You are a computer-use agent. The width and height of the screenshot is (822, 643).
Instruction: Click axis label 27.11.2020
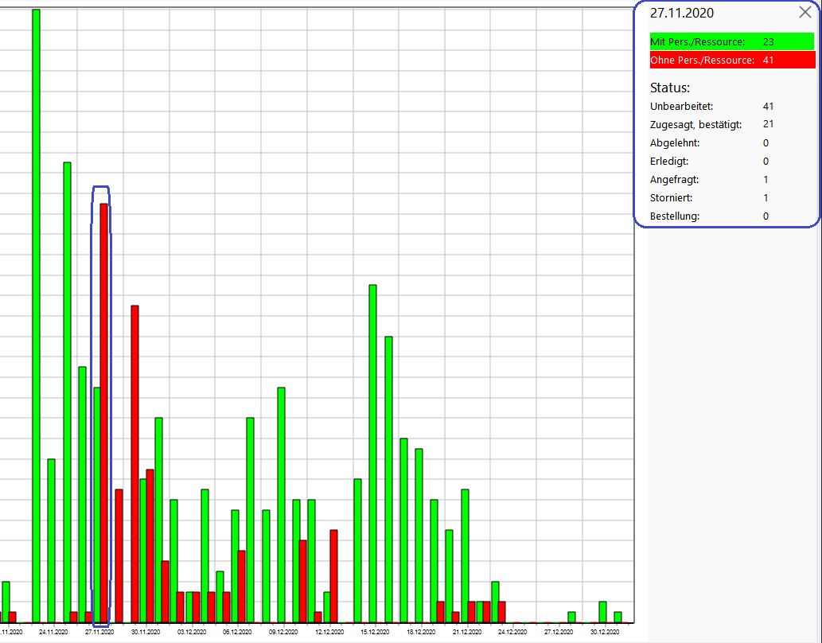point(99,632)
